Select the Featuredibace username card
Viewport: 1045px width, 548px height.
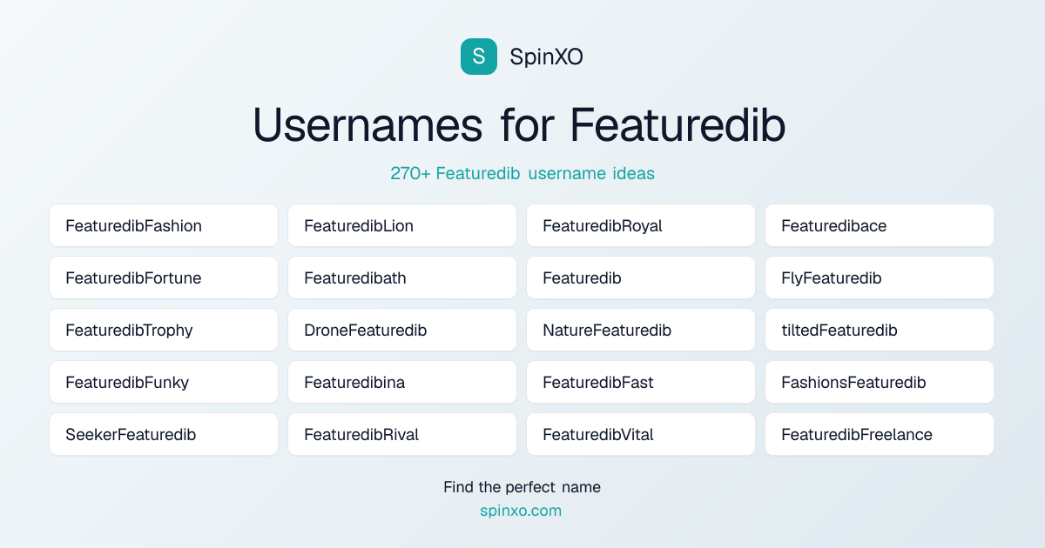[x=880, y=225]
